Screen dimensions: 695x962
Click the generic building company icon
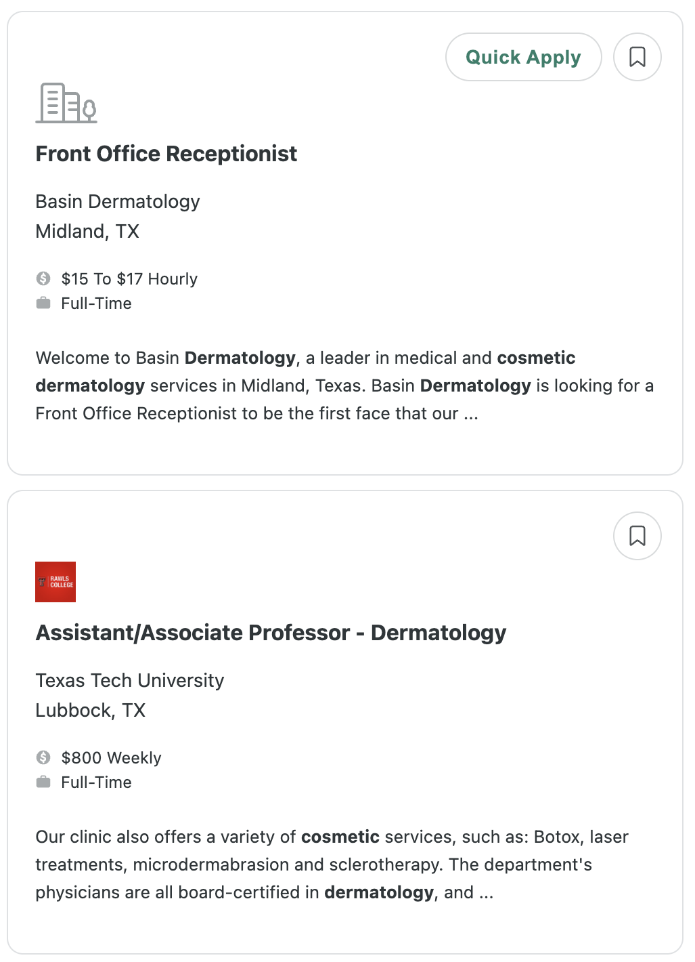click(x=66, y=103)
